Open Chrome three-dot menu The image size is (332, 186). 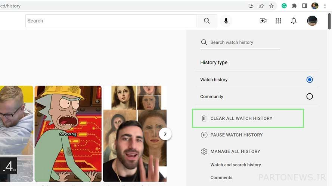point(325,6)
